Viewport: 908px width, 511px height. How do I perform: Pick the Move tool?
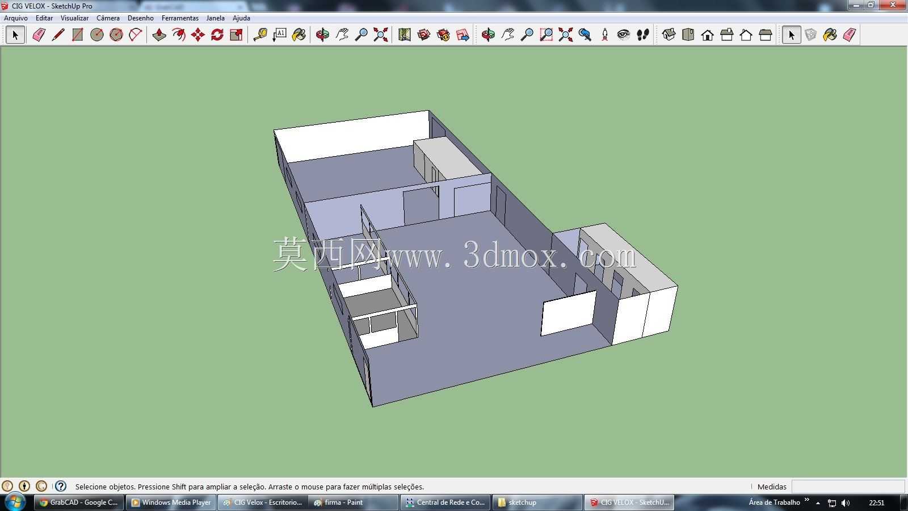click(198, 35)
